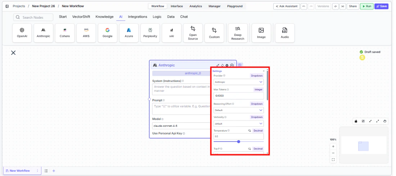Image resolution: width=396 pixels, height=176 pixels.
Task: Zoom in with the plus button
Action: click(x=333, y=147)
